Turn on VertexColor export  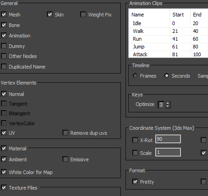click(x=4, y=123)
